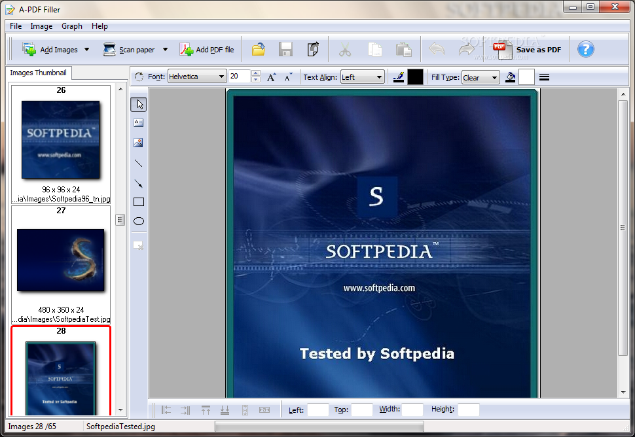Screen dimensions: 635x437
Task: Click the Height input field
Action: tap(469, 410)
